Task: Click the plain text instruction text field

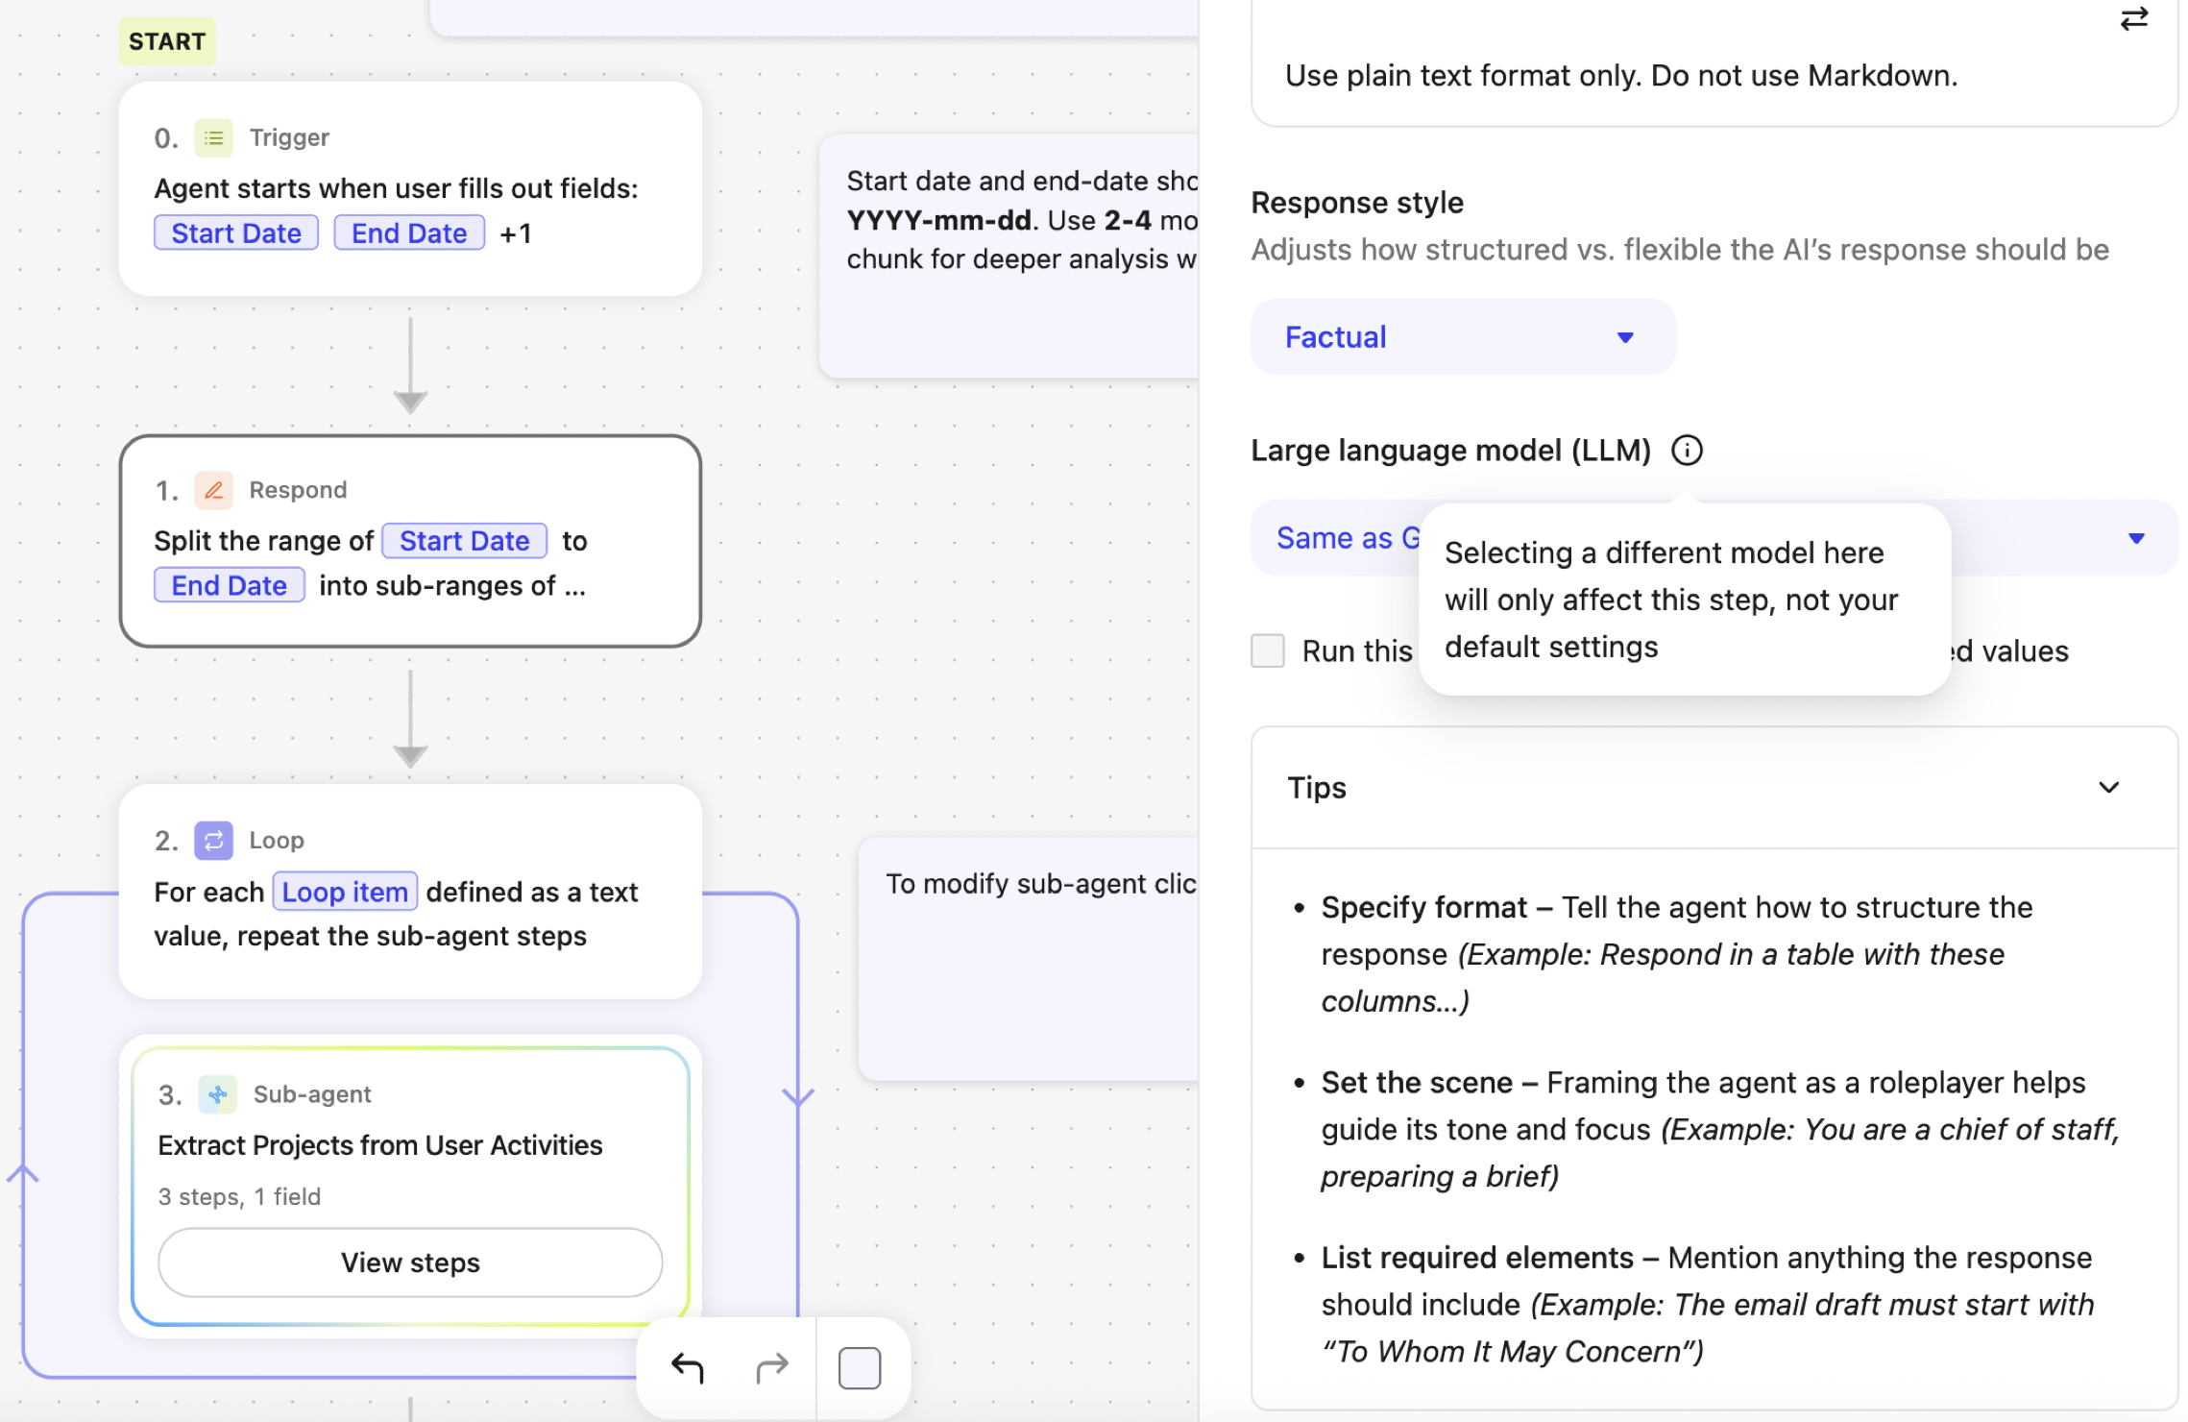Action: pos(1619,76)
